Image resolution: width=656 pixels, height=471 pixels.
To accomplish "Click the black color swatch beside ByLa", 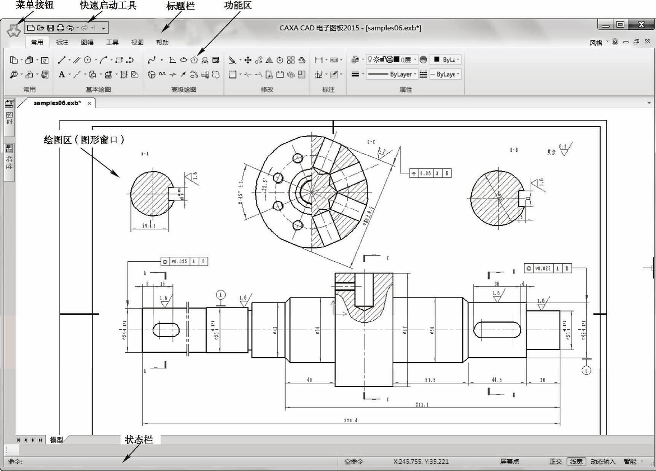I will pos(437,59).
